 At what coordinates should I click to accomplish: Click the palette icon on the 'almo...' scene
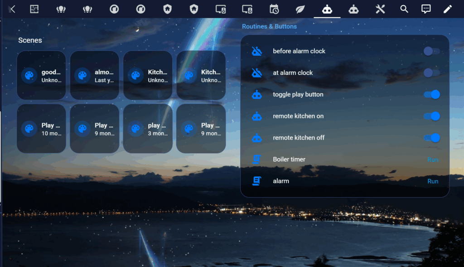[82, 76]
